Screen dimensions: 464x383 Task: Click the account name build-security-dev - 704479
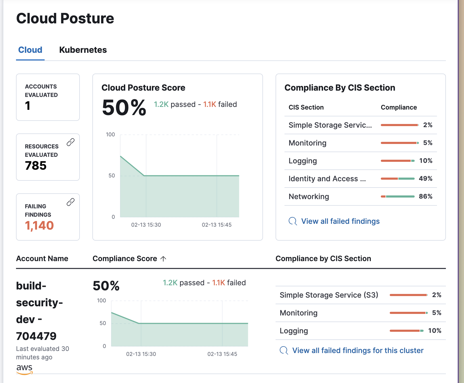click(39, 310)
